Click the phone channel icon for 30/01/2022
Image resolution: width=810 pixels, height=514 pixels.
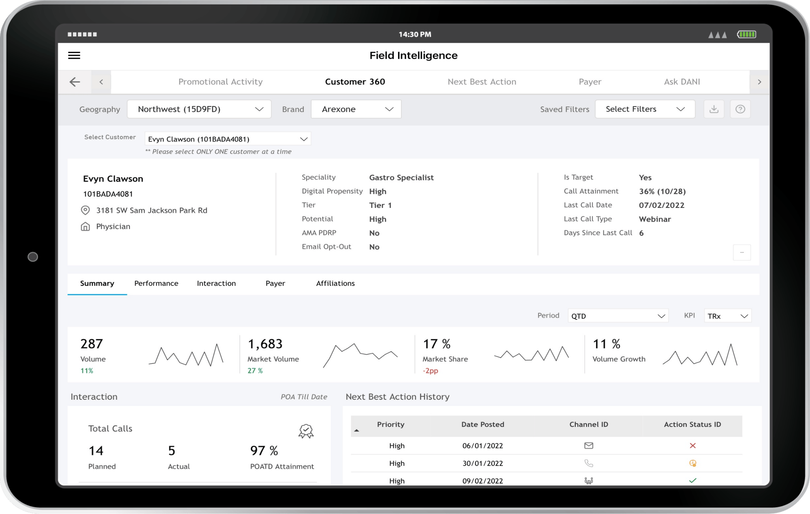589,463
